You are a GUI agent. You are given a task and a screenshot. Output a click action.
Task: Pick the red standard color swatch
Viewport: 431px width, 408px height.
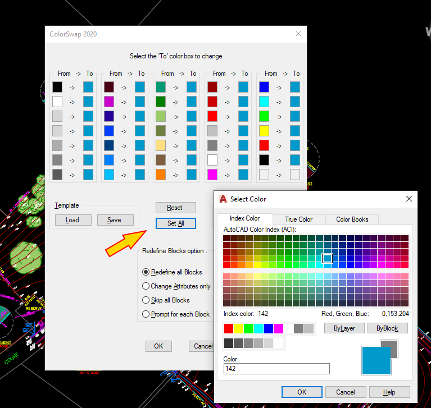[x=228, y=328]
